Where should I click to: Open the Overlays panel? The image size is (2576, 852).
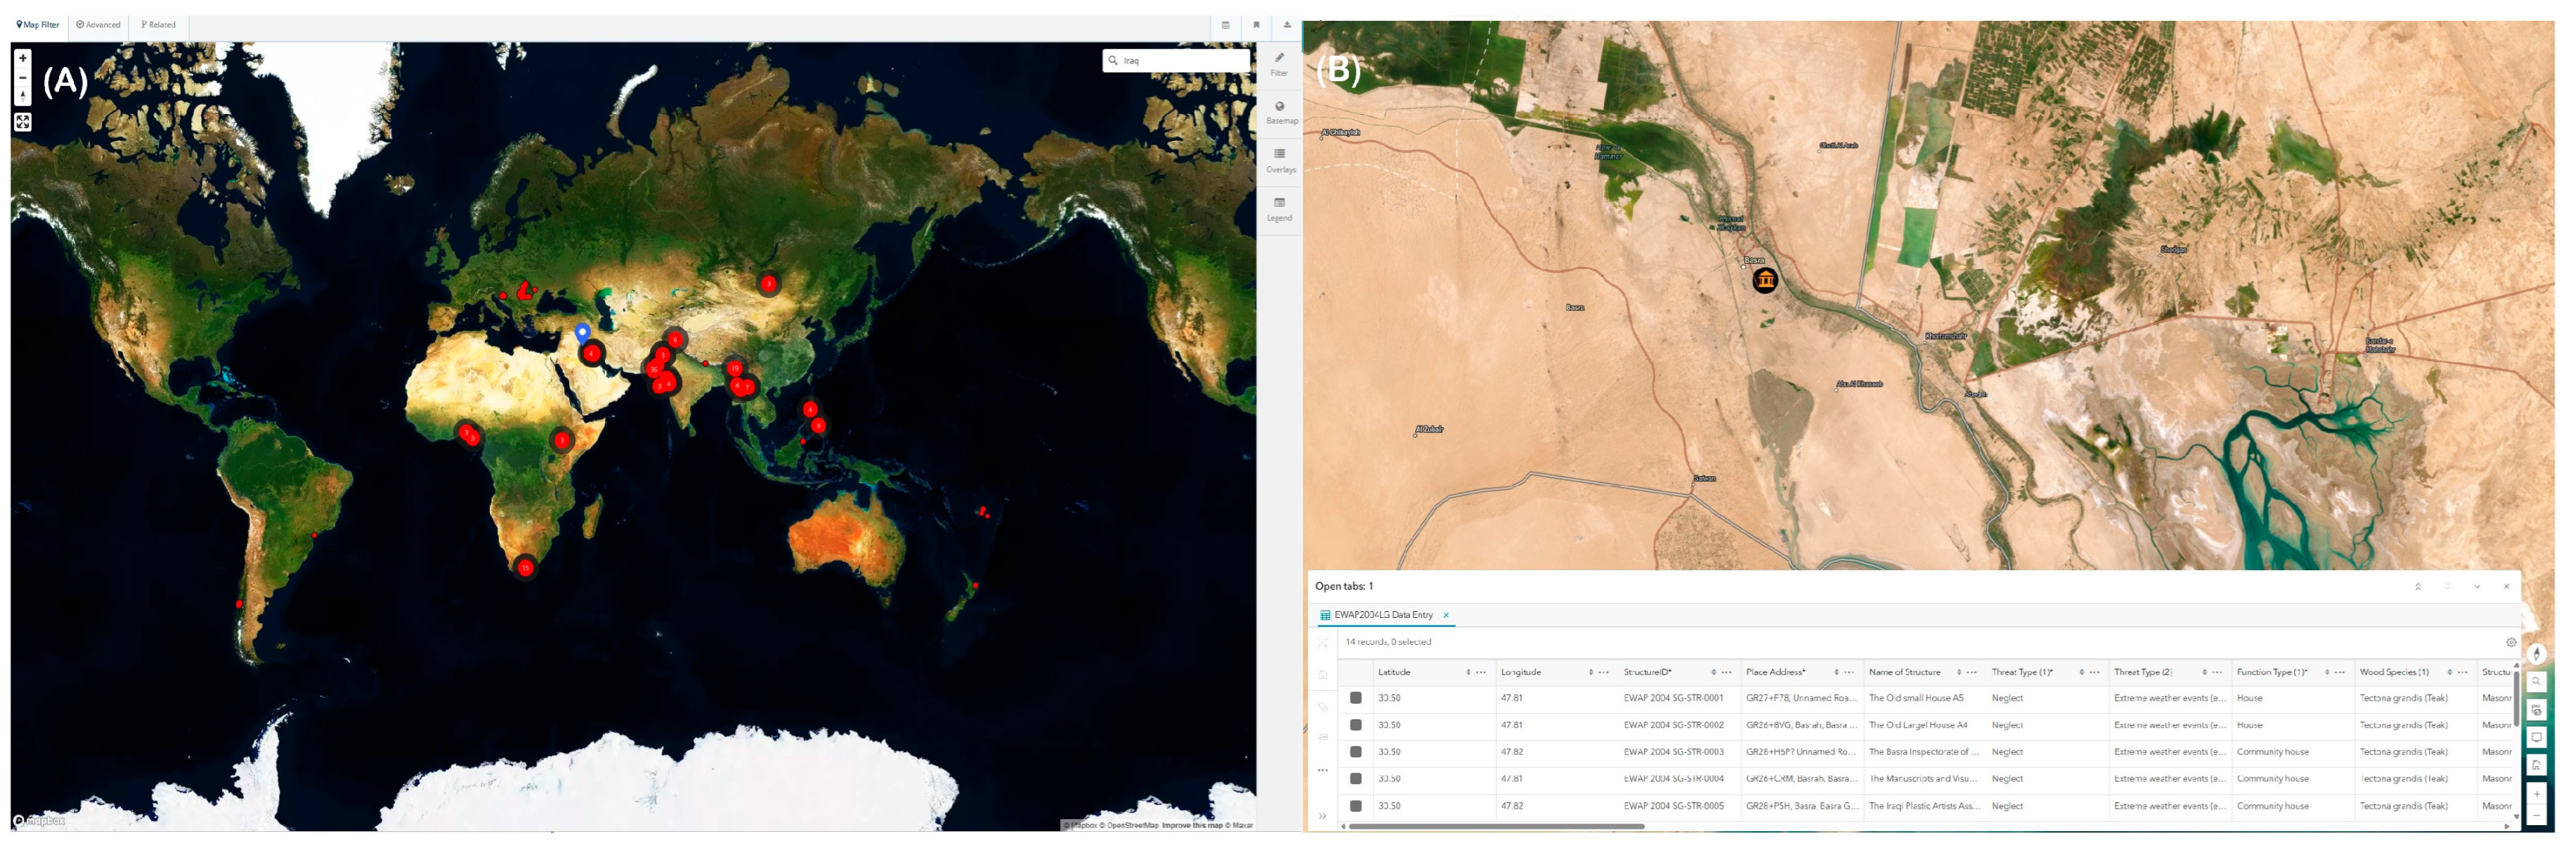(1280, 160)
